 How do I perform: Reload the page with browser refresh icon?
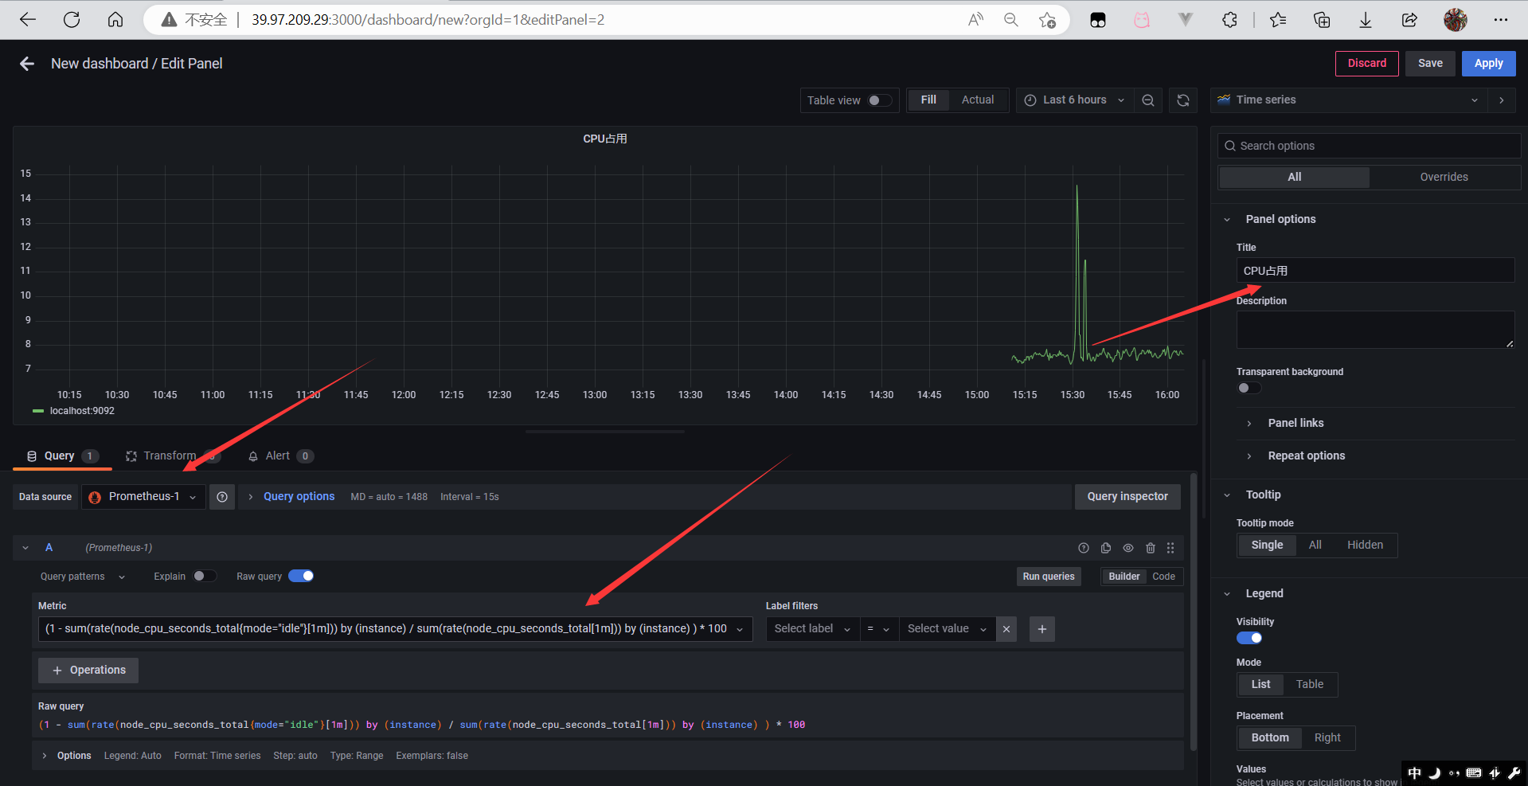72,20
